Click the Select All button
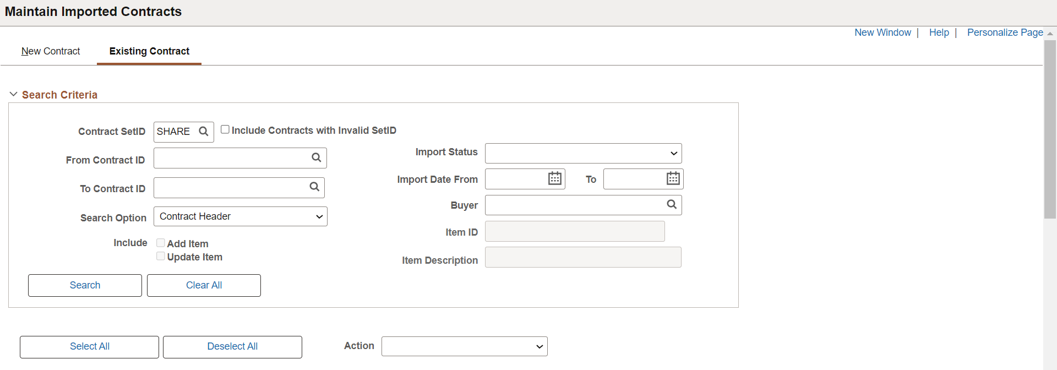The width and height of the screenshot is (1057, 370). click(x=89, y=347)
